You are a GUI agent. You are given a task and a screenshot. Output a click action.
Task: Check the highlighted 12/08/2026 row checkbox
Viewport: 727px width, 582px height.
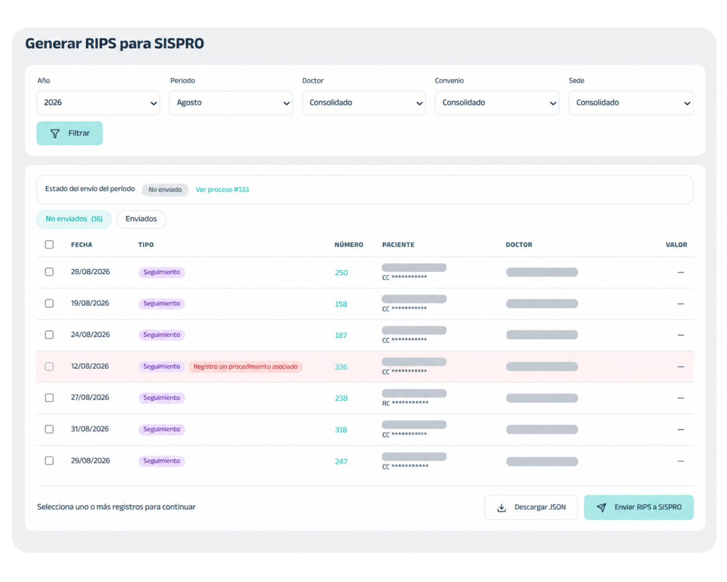pos(49,366)
